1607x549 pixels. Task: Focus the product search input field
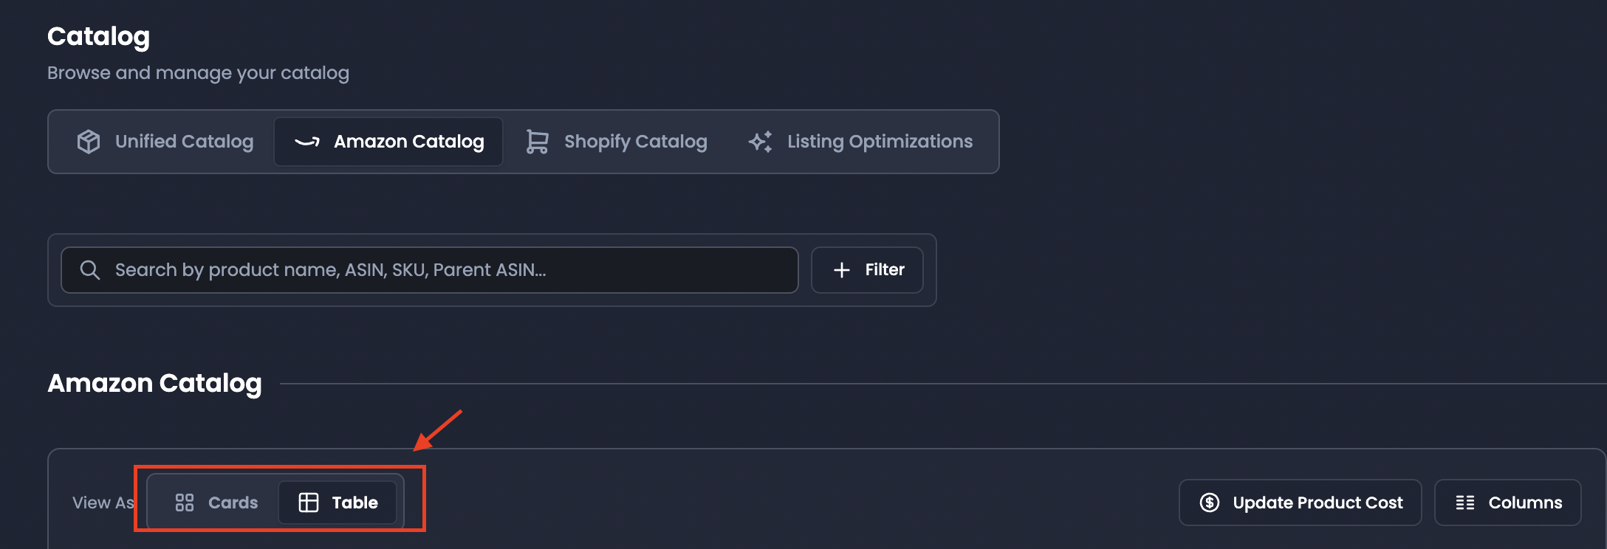(x=430, y=270)
